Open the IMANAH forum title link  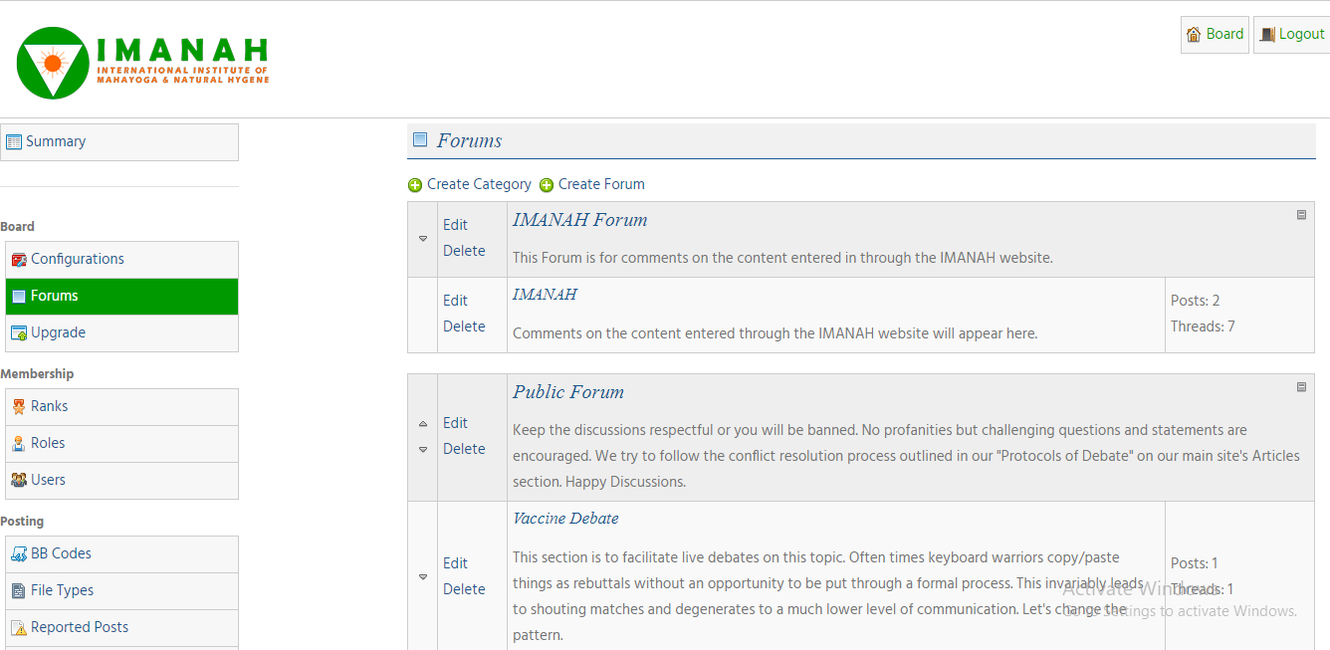pyautogui.click(x=545, y=295)
